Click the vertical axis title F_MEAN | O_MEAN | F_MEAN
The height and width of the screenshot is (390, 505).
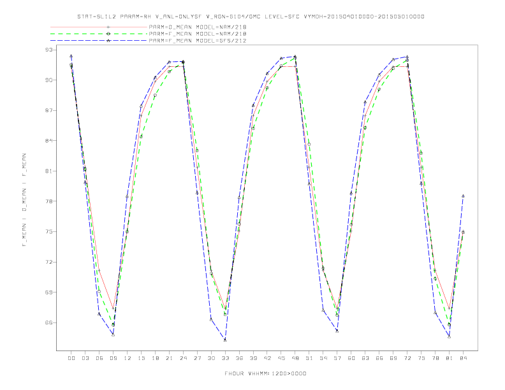point(24,200)
